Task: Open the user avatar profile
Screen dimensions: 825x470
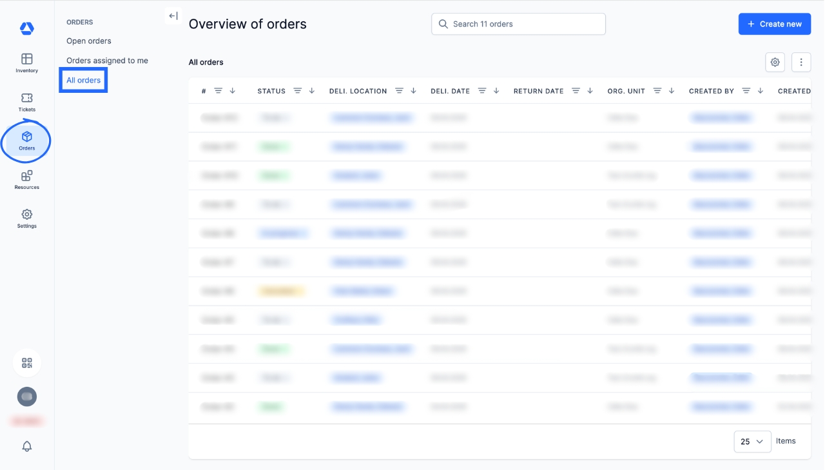Action: click(27, 397)
